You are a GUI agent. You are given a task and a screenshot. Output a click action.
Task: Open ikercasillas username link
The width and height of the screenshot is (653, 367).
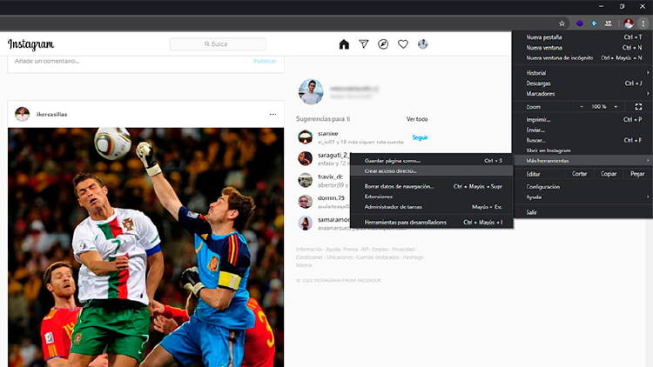[51, 114]
